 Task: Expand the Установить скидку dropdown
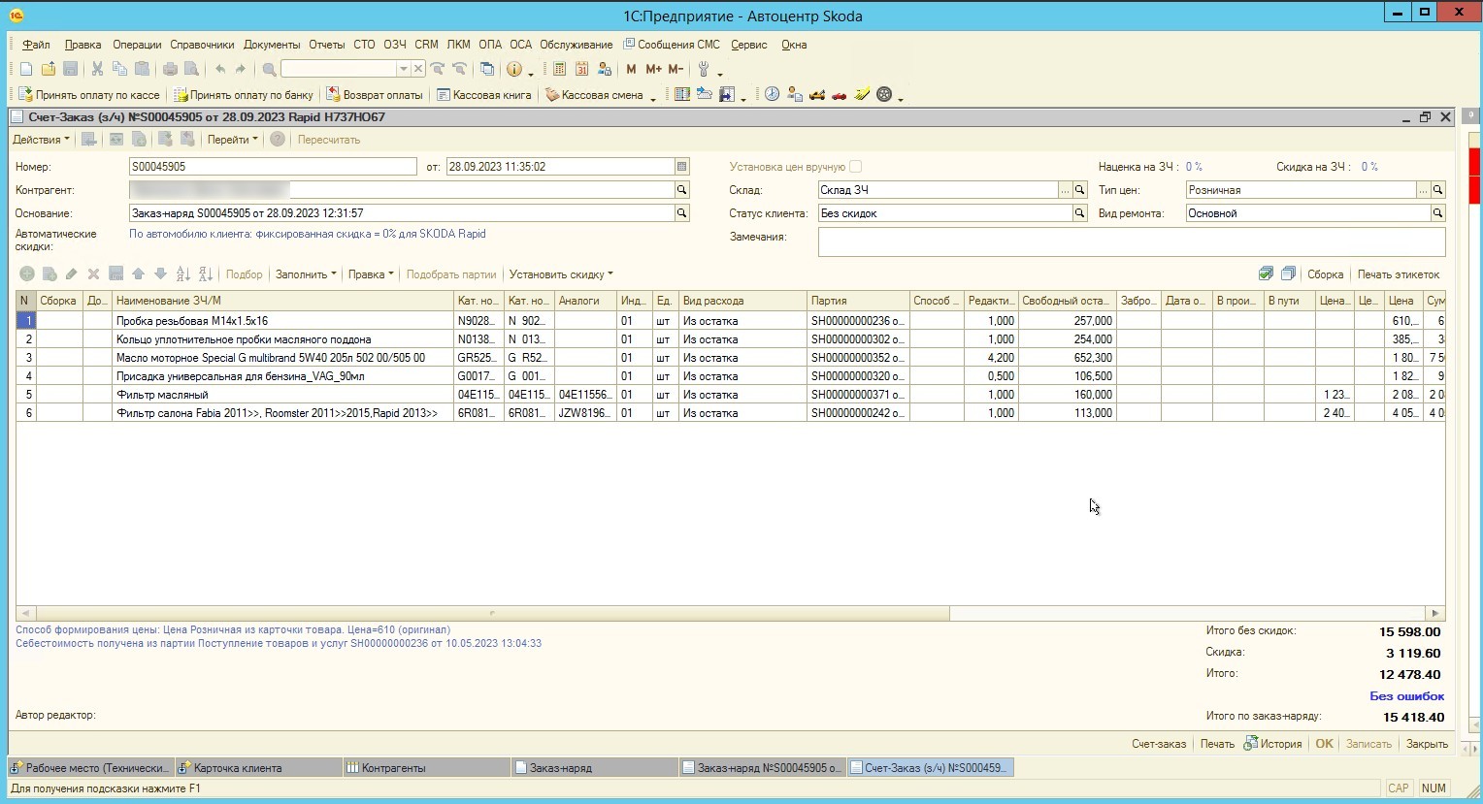(x=561, y=274)
